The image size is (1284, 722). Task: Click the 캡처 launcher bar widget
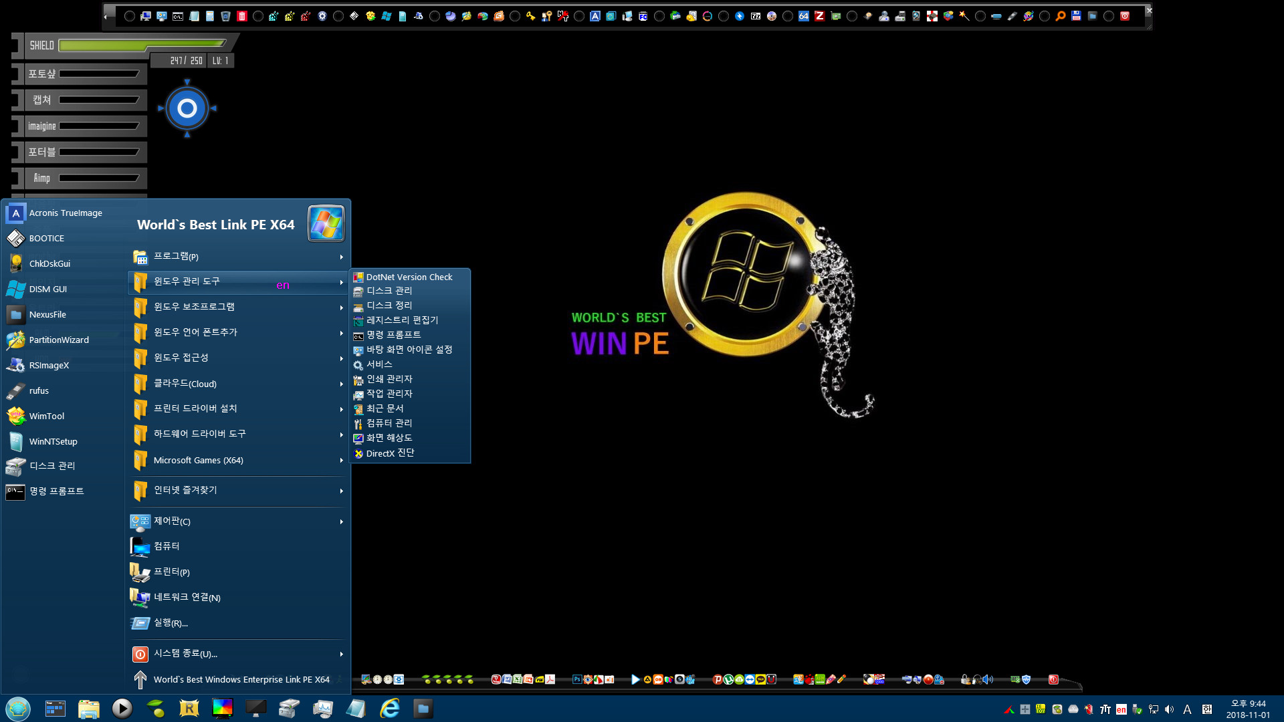pyautogui.click(x=80, y=100)
